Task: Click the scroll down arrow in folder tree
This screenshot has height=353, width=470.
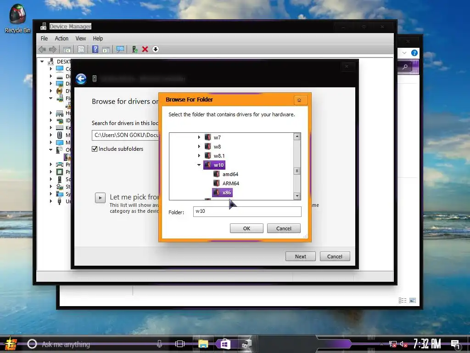Action: click(x=297, y=196)
